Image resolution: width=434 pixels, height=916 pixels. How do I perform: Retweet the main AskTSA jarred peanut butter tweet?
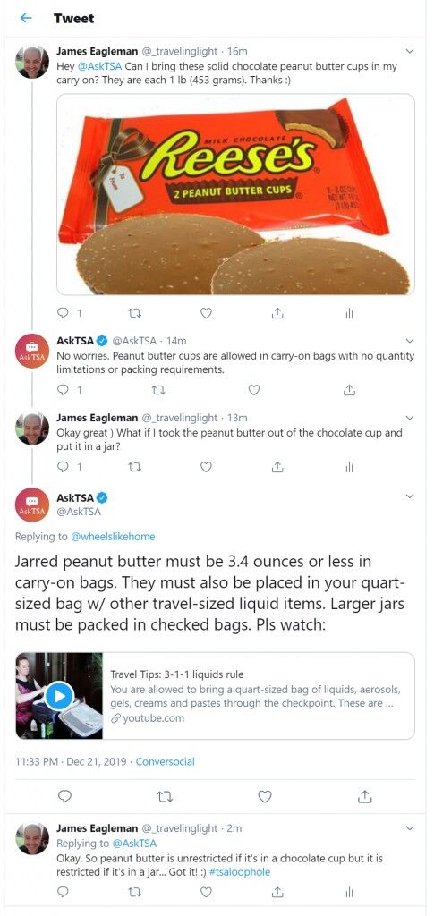click(x=166, y=796)
